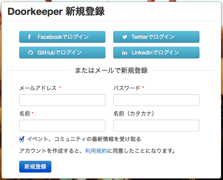Focus the 名前 required input field
Viewport: 223px width, 180px height.
point(62,125)
